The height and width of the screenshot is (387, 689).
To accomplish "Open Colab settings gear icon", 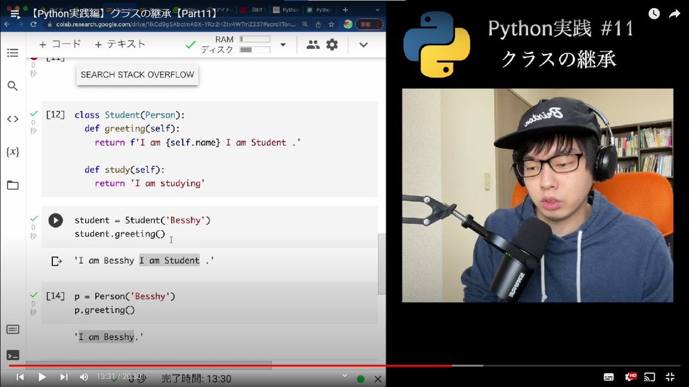I will coord(332,45).
